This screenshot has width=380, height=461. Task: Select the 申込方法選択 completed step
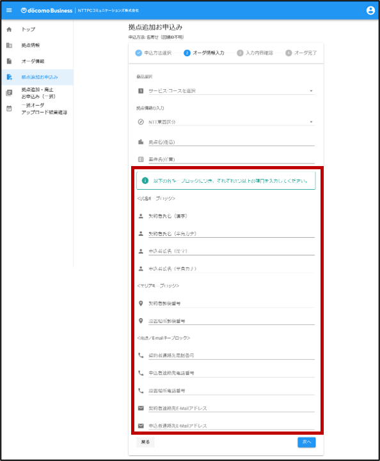pos(153,53)
